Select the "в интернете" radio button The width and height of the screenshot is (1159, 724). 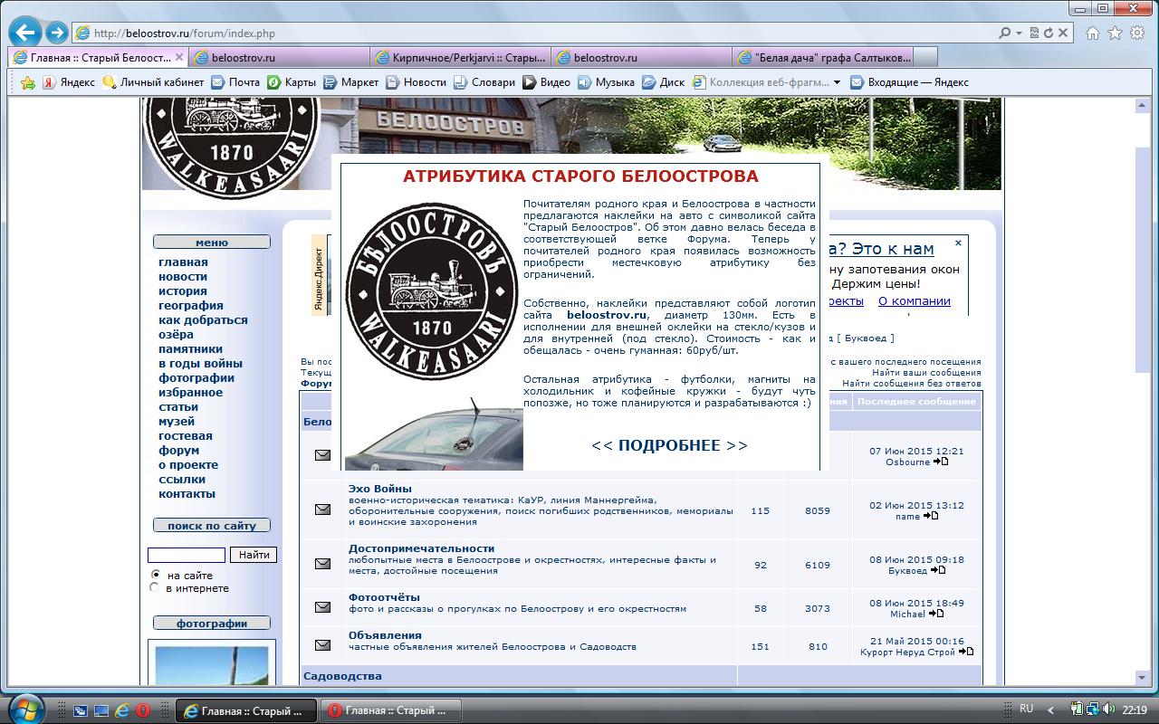(x=155, y=588)
